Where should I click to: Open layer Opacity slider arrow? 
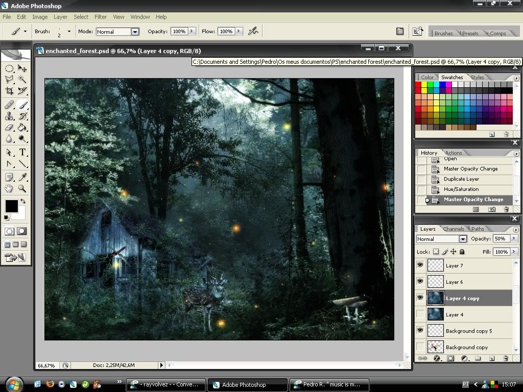click(514, 238)
